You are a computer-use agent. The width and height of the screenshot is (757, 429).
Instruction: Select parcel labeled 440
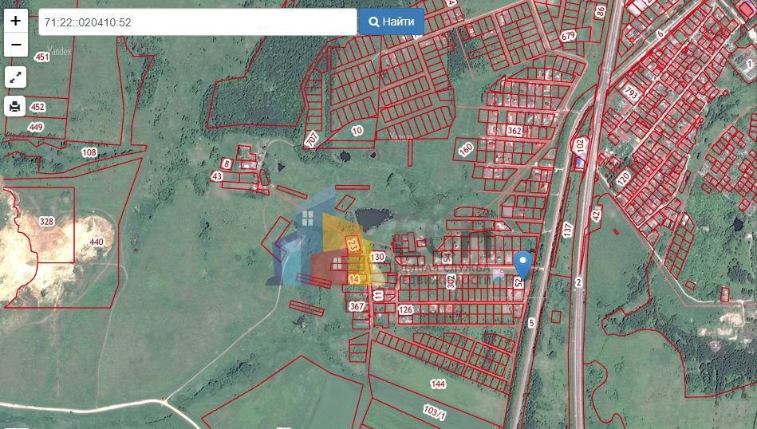pyautogui.click(x=97, y=242)
